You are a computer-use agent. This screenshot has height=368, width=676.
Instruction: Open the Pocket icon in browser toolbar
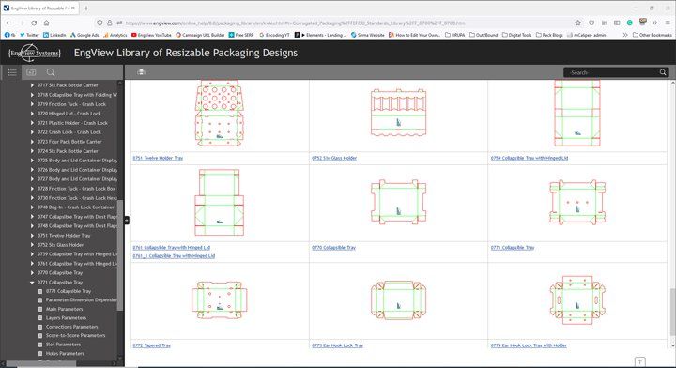(591, 23)
